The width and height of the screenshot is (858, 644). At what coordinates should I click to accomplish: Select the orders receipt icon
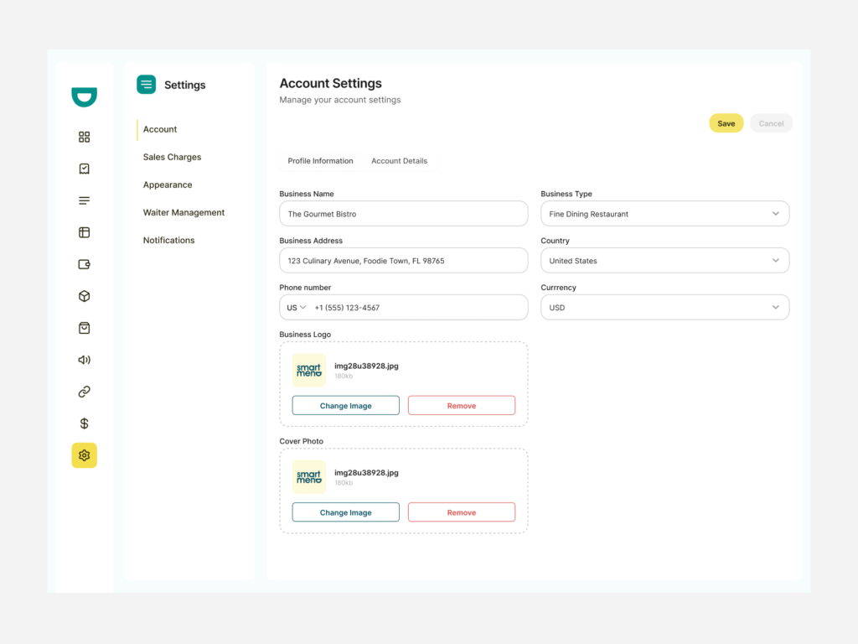84,169
